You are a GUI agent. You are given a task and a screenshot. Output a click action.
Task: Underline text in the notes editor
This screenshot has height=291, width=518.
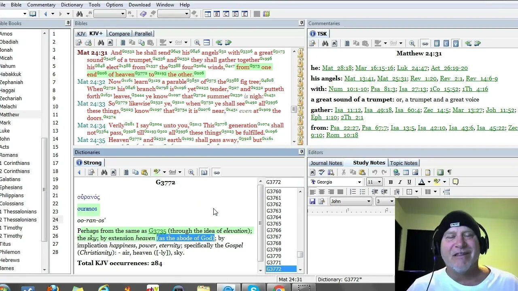[x=409, y=182]
